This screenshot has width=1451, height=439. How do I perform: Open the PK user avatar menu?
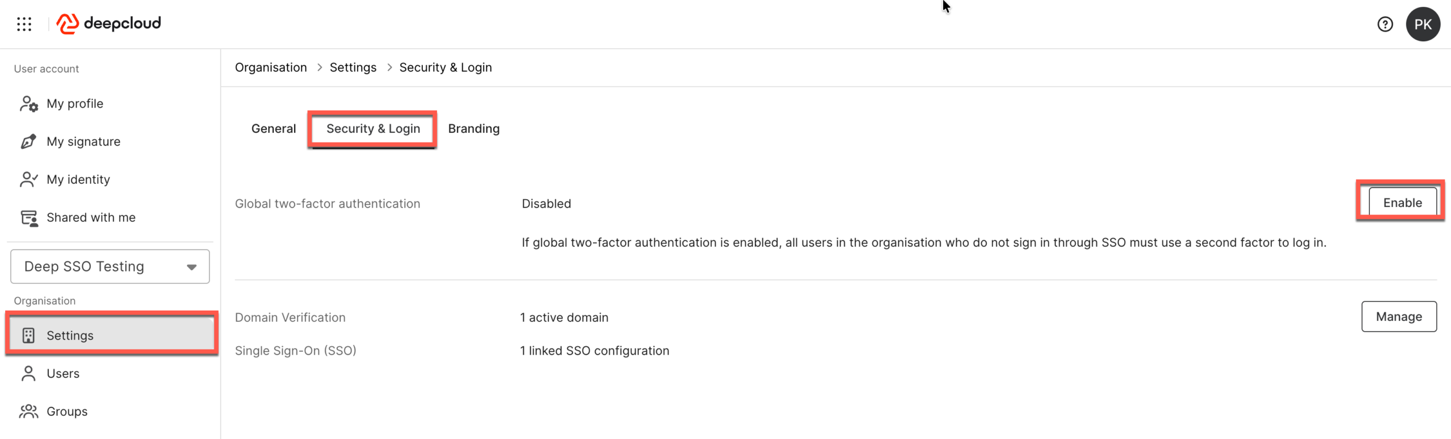[1422, 24]
